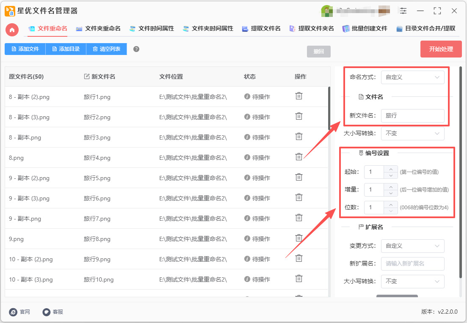Viewport: 467px width, 323px height.
Task: Increase the 起始 number value
Action: 391,169
